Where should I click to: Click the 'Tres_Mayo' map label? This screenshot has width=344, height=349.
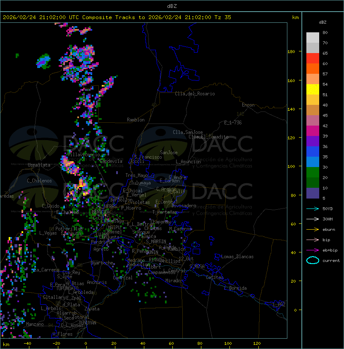[x=136, y=175]
